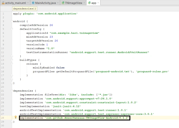Viewport: 179px width, 128px height.
Task: Collapse the release block at line 14
Action: click(x=12, y=64)
